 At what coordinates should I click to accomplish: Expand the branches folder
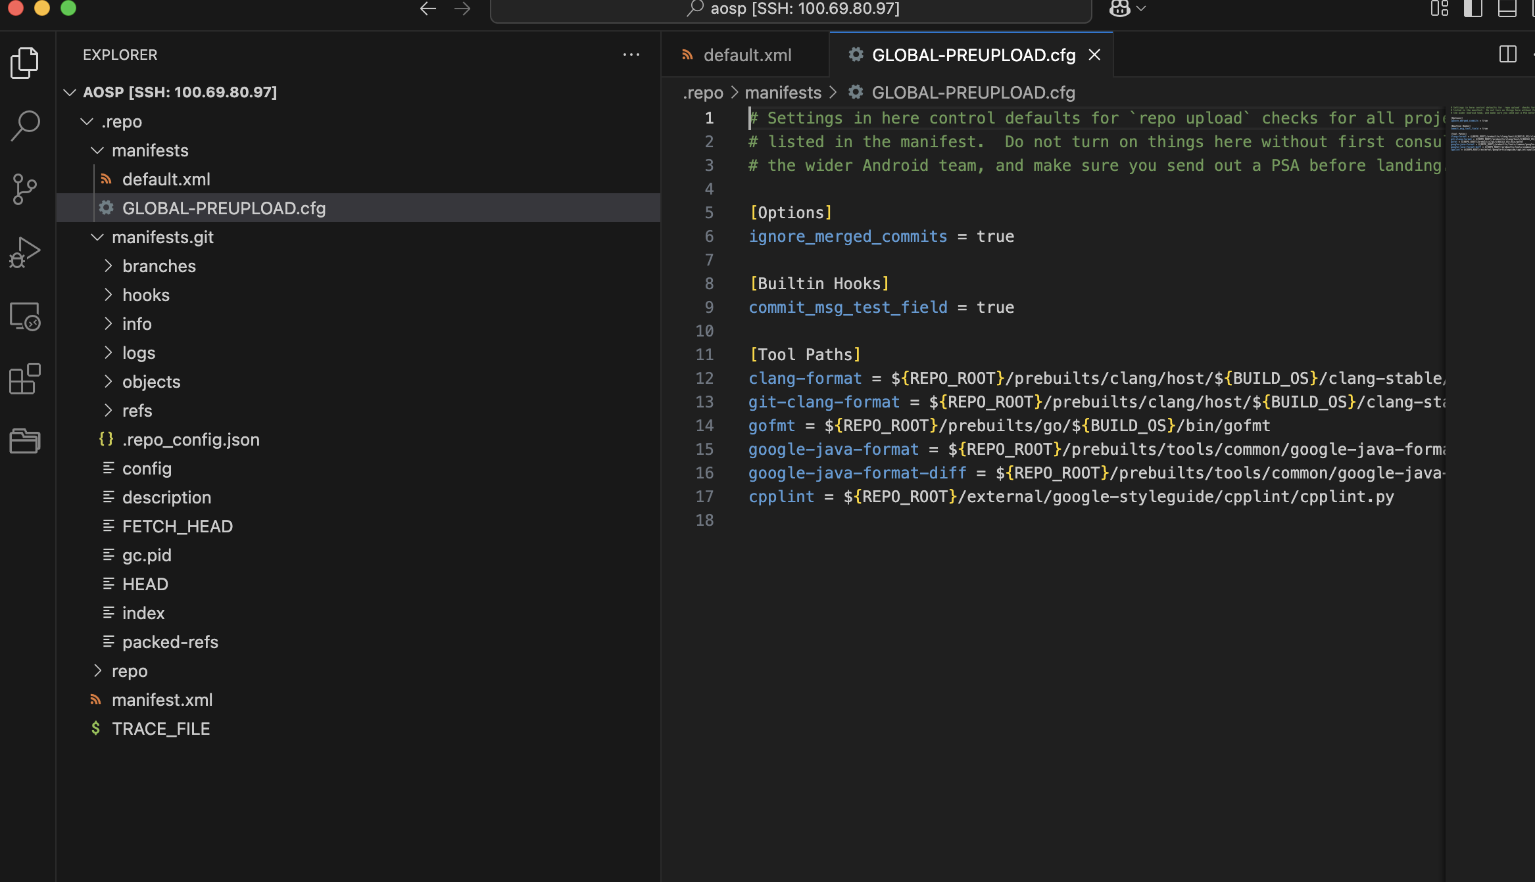point(158,266)
